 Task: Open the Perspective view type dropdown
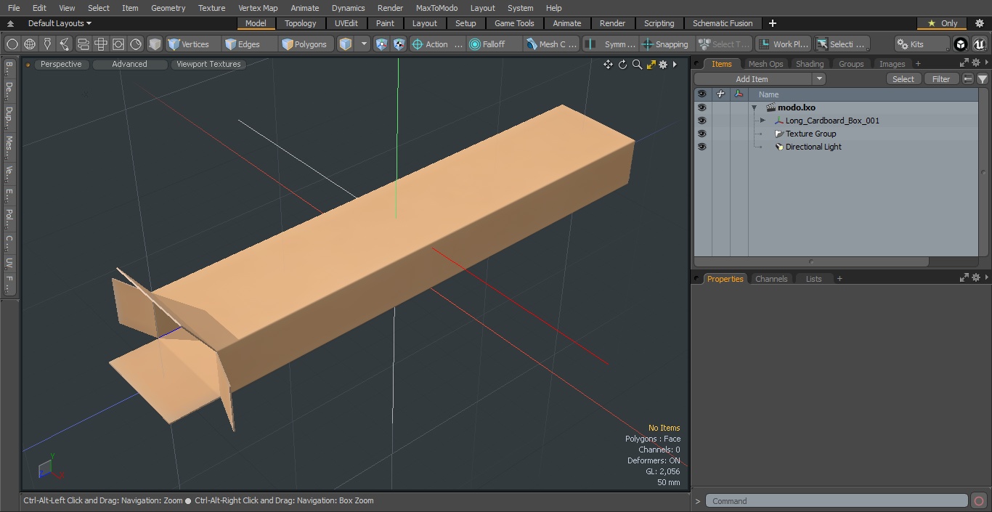(x=61, y=65)
